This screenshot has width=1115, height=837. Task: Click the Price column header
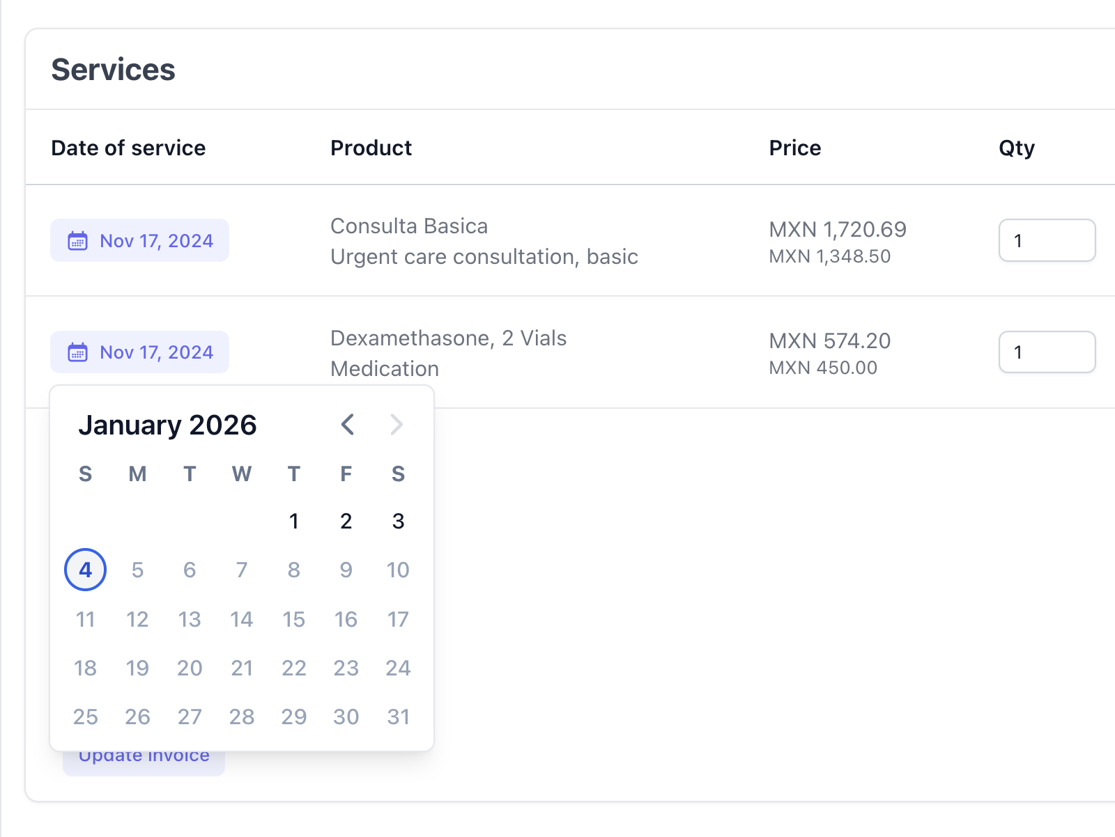[x=794, y=148]
